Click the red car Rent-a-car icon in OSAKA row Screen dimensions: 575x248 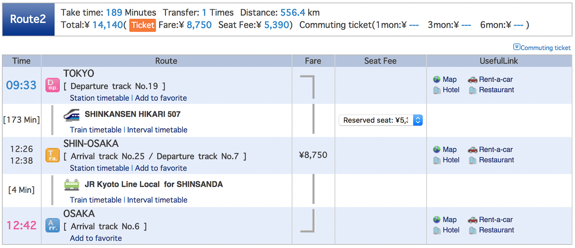coord(473,220)
